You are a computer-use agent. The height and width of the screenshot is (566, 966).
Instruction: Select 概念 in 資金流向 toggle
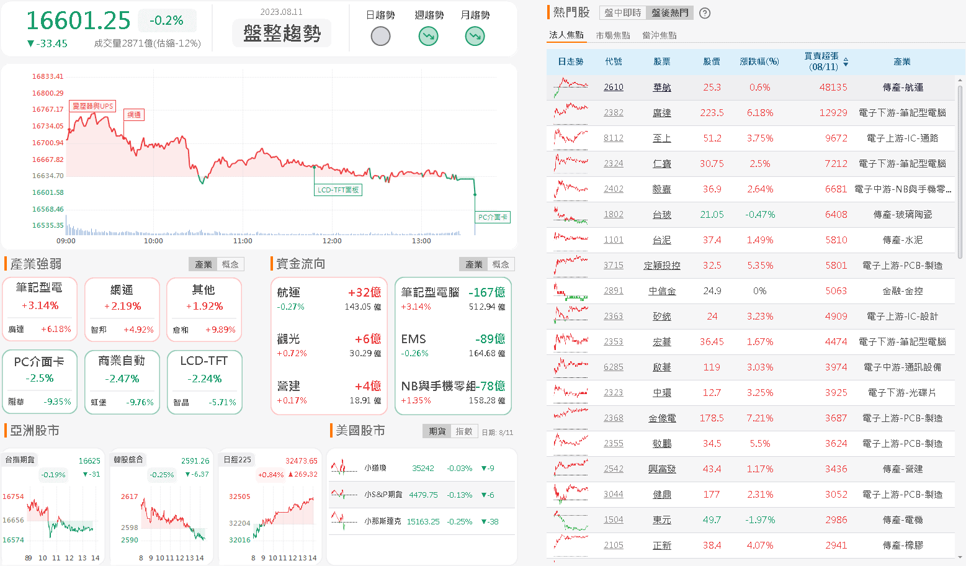501,264
